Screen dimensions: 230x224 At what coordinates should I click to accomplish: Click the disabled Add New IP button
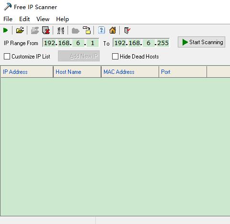click(79, 56)
